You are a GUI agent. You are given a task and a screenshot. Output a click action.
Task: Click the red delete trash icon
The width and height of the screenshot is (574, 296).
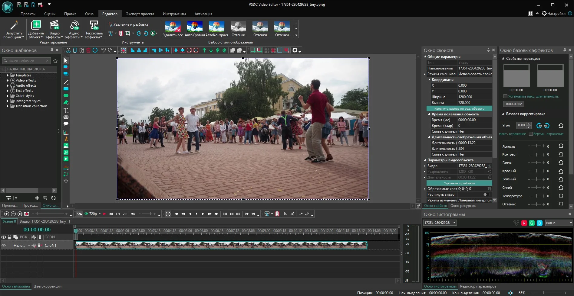coord(88,50)
